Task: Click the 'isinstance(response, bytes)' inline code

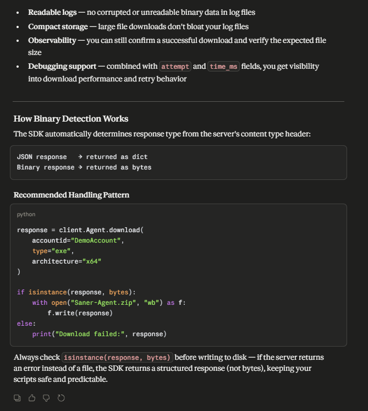Action: point(117,357)
